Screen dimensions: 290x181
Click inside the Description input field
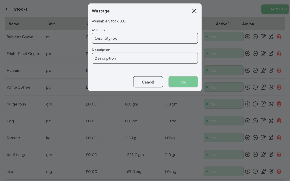[145, 58]
